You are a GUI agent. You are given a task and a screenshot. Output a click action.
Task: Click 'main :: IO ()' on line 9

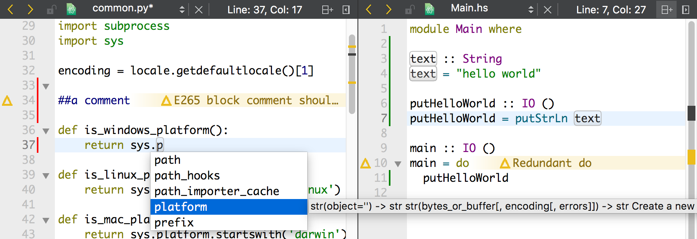(452, 148)
